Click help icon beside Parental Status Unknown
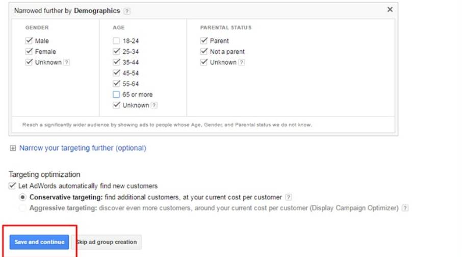The width and height of the screenshot is (462, 257). pyautogui.click(x=242, y=62)
